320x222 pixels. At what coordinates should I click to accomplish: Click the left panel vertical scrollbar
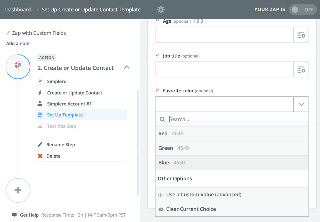(138, 143)
